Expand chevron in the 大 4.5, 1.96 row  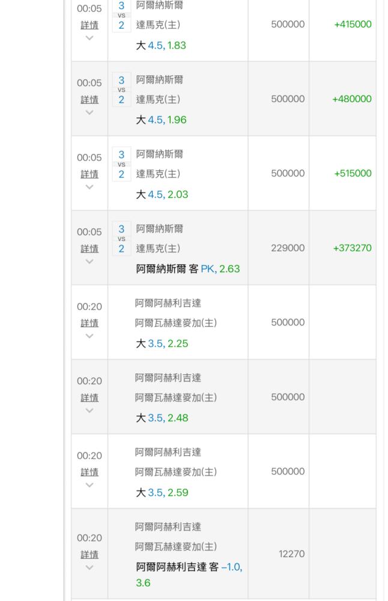coord(89,113)
